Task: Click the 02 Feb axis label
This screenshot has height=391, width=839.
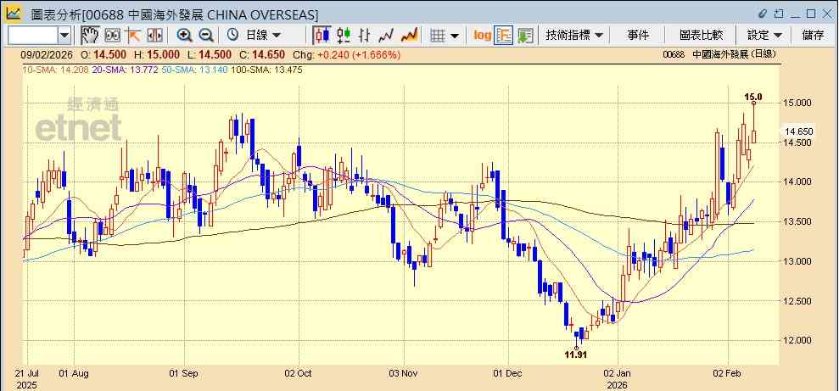Action: click(x=727, y=373)
